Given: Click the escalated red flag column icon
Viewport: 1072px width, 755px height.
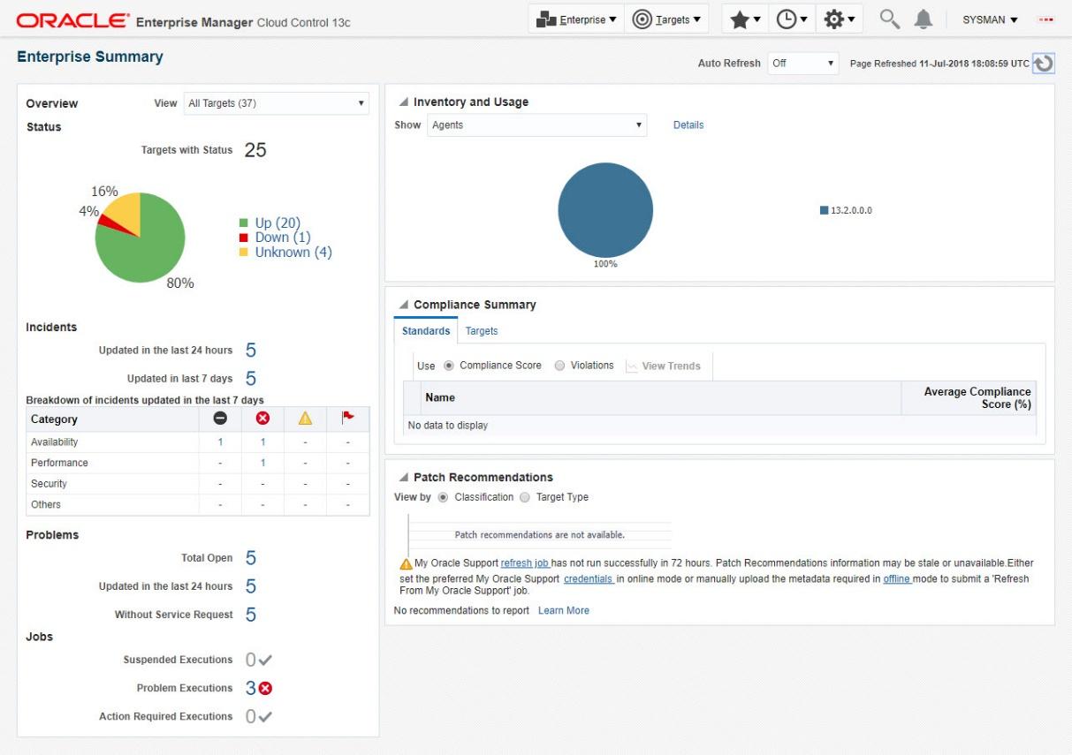Looking at the screenshot, I should [x=347, y=419].
